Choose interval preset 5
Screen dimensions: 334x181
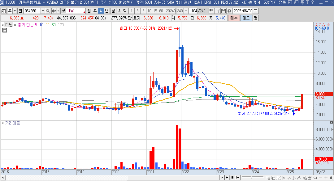click(144, 11)
